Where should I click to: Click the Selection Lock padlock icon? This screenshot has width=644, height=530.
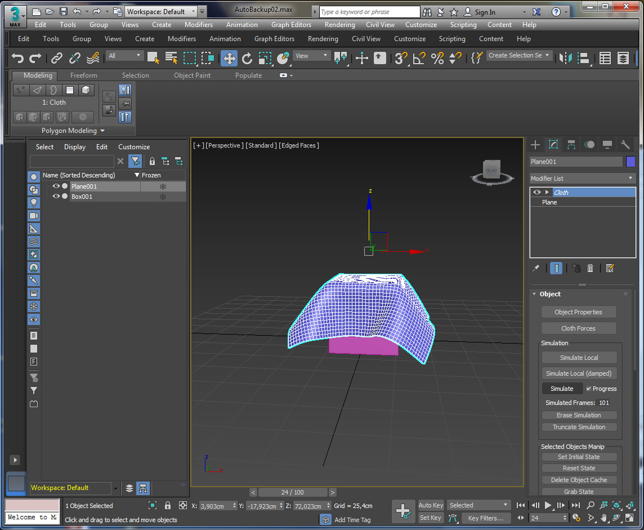(x=167, y=506)
